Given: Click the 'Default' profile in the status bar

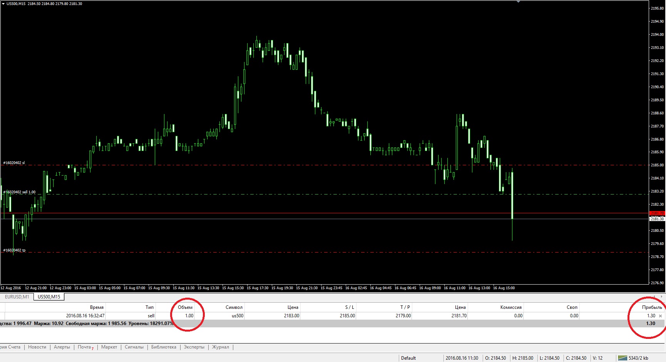Looking at the screenshot, I should [x=408, y=358].
